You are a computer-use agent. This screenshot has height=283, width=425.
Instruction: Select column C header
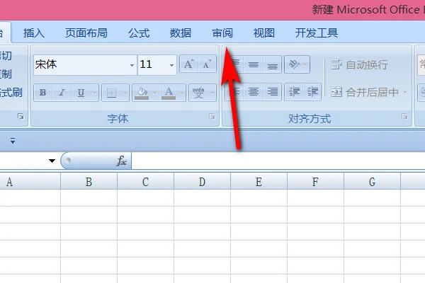click(145, 182)
